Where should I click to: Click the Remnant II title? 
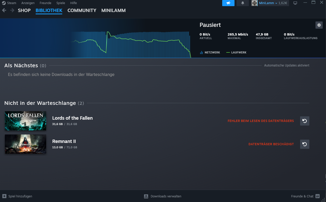pyautogui.click(x=64, y=141)
